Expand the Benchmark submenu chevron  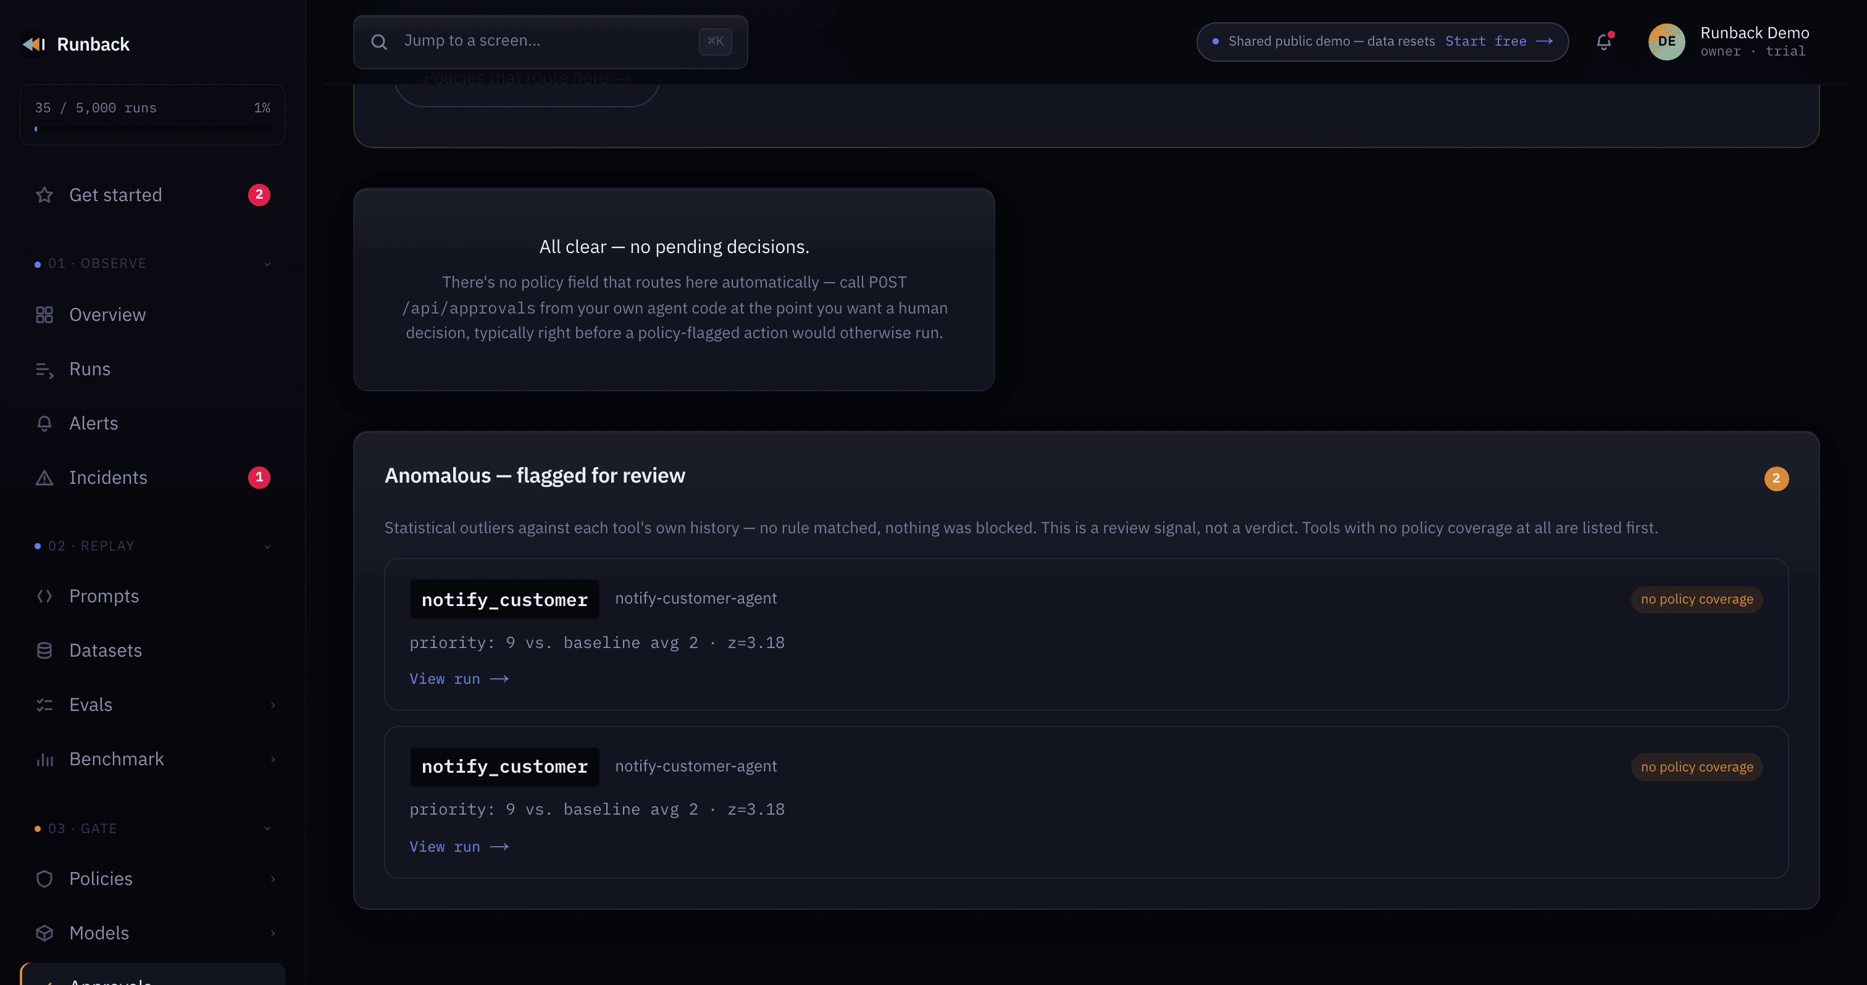(272, 759)
